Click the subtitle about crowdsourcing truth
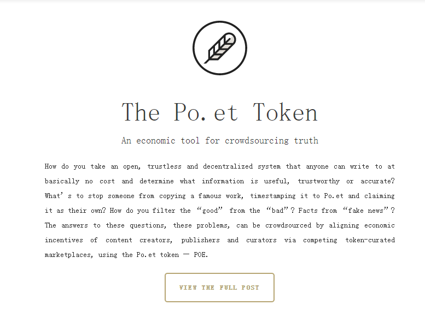Image resolution: width=425 pixels, height=329 pixels. tap(219, 141)
